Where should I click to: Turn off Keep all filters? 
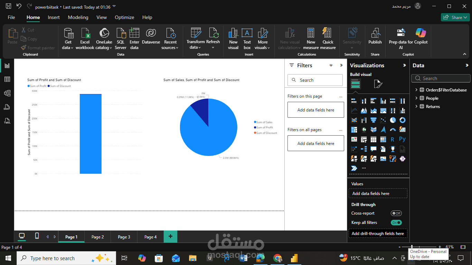(x=396, y=223)
